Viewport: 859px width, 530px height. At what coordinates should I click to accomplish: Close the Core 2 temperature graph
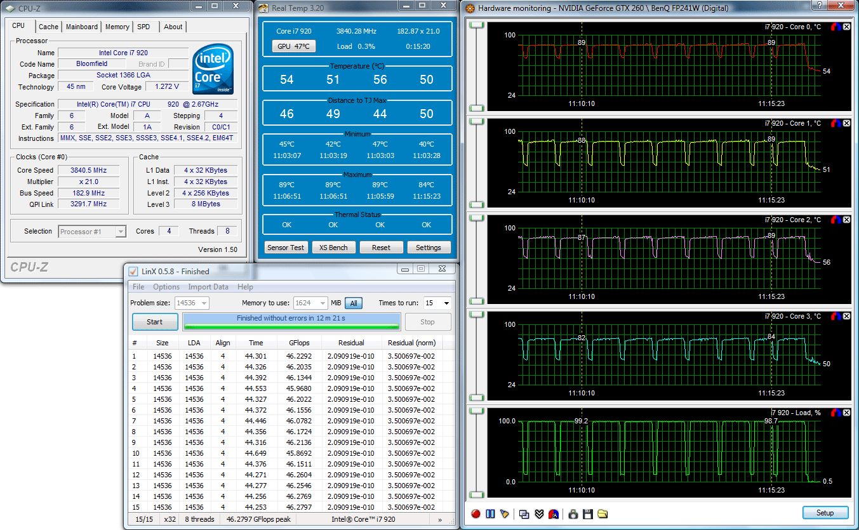click(x=846, y=220)
